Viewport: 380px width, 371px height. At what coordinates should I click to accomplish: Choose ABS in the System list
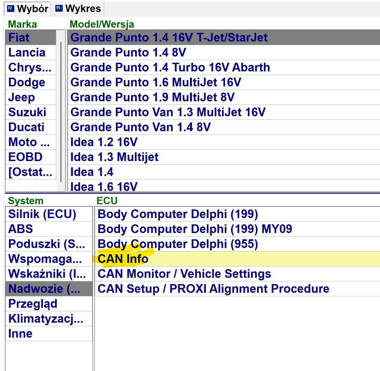(20, 229)
